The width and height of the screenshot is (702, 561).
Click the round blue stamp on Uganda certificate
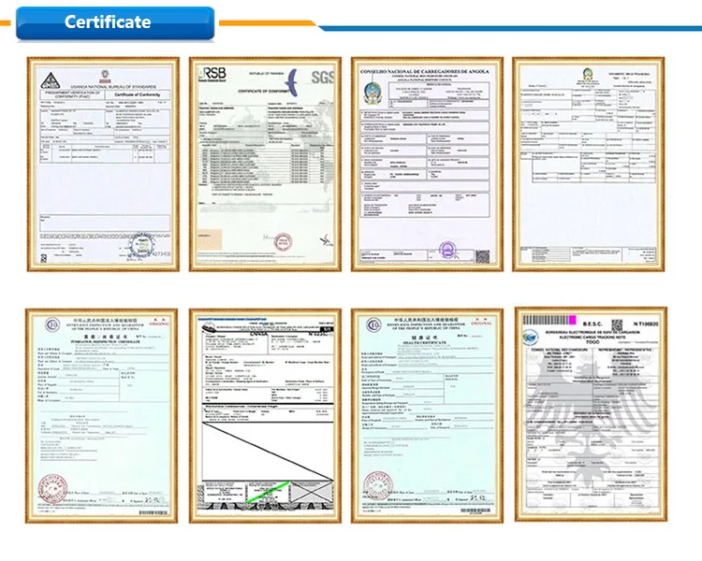(x=140, y=245)
